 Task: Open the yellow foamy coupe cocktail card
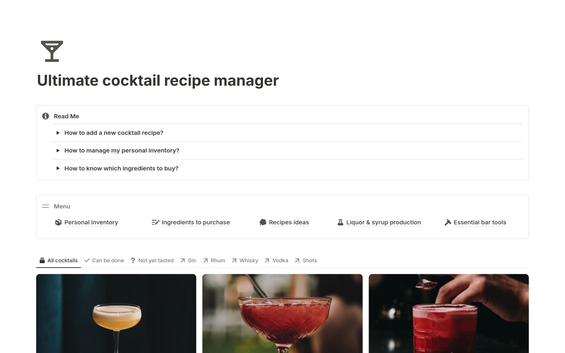pos(116,314)
